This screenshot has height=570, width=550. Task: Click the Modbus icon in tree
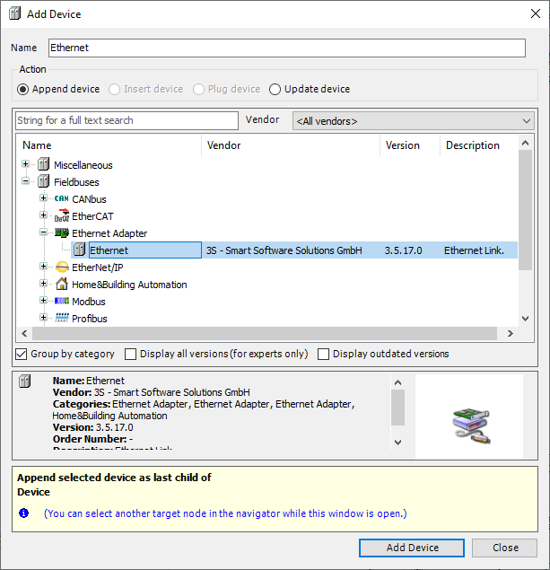[x=61, y=302]
